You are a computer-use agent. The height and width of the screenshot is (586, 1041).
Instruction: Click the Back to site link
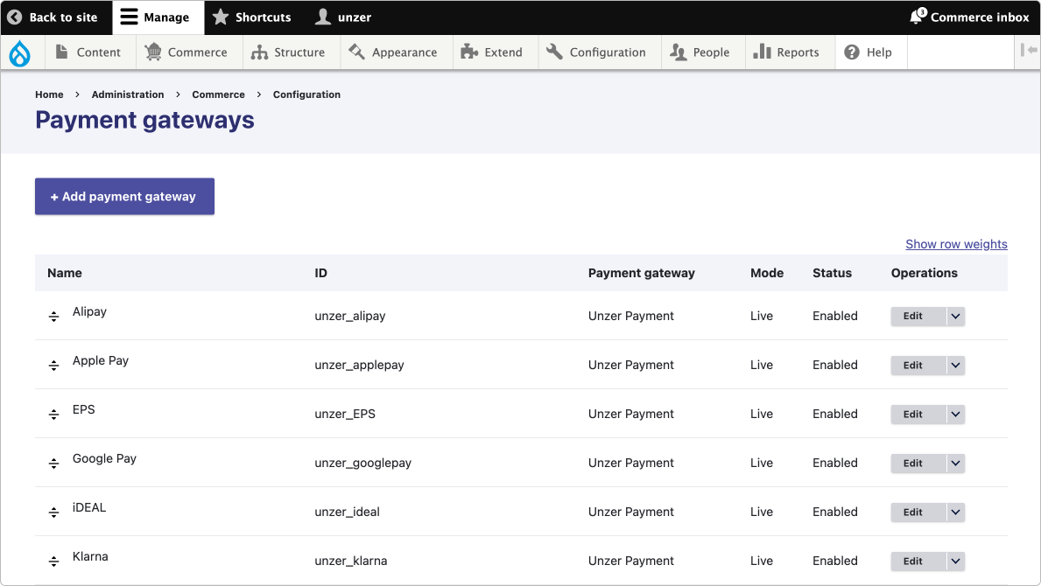point(56,17)
